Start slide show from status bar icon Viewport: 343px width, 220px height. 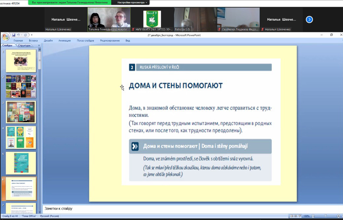tap(300, 216)
